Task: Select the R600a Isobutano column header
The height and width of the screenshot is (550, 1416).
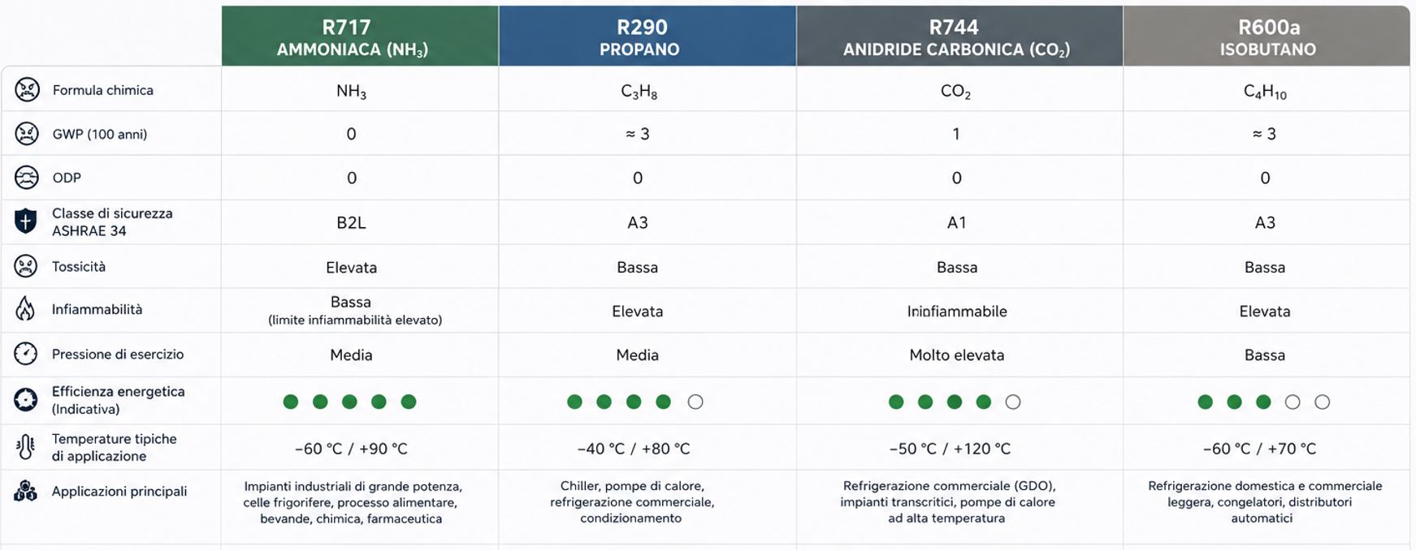Action: click(x=1267, y=37)
